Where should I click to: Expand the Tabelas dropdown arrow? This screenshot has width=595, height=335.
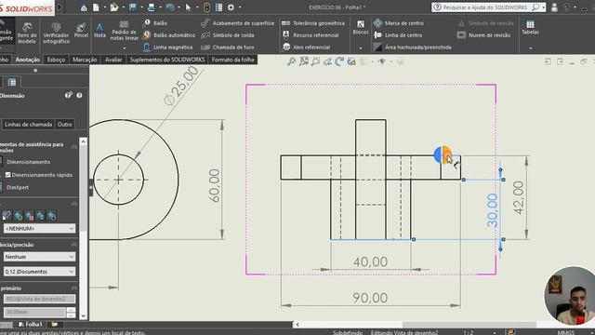[x=530, y=48]
